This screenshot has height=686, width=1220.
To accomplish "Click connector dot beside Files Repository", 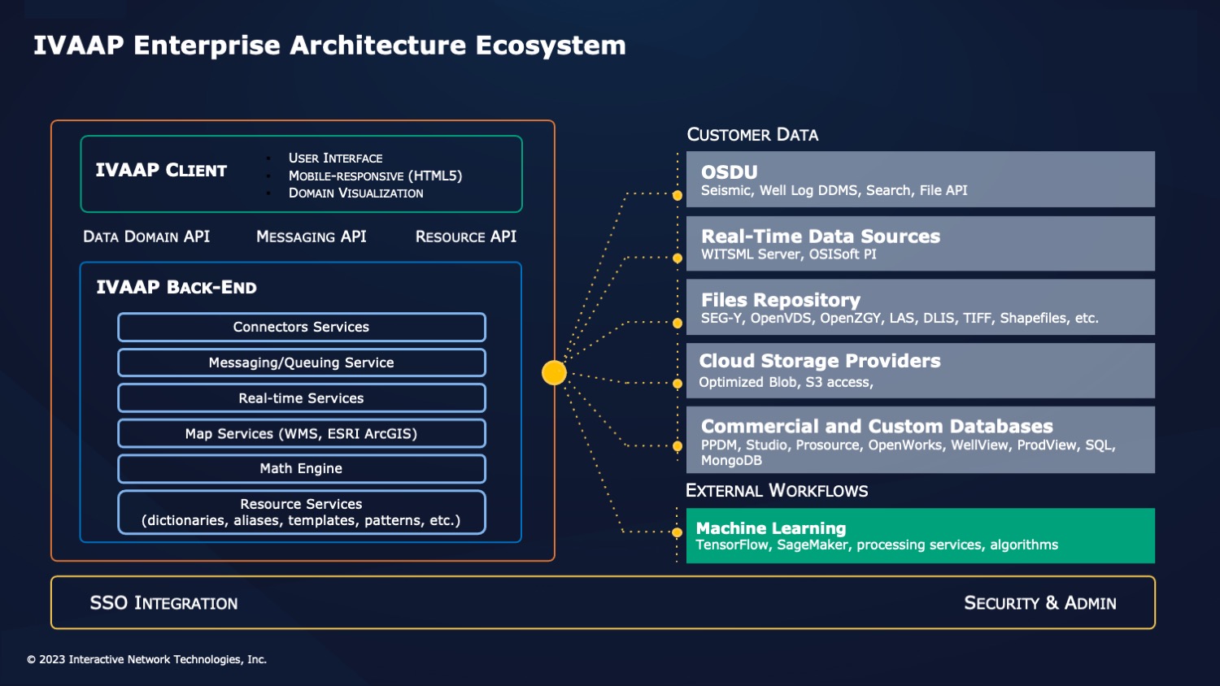I will click(x=678, y=323).
